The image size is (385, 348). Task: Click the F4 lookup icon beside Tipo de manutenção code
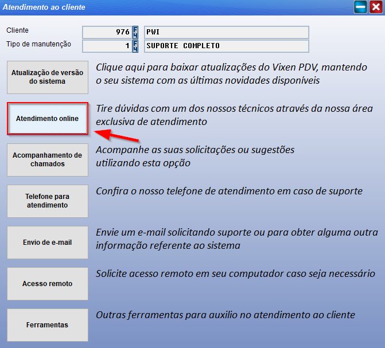135,46
